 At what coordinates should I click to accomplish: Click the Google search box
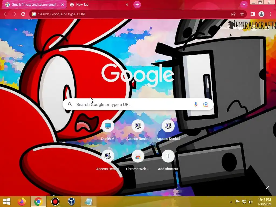click(x=138, y=104)
